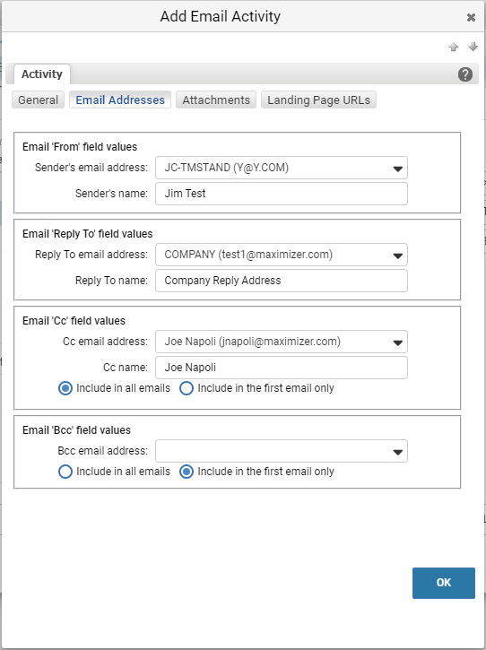The image size is (486, 650).
Task: Switch to the General tab
Action: point(39,100)
